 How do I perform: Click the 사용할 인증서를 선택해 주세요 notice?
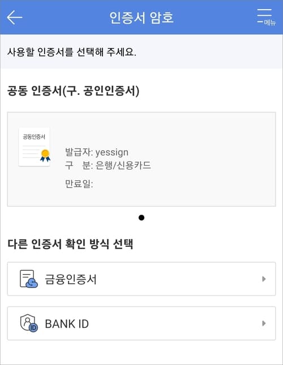[x=72, y=51]
